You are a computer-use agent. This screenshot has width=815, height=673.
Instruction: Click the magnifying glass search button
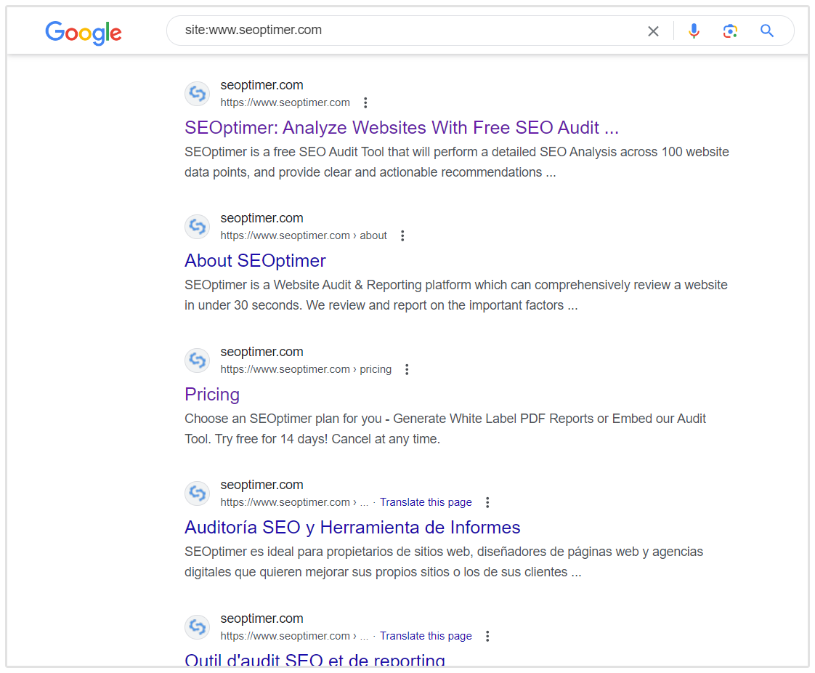pyautogui.click(x=767, y=31)
